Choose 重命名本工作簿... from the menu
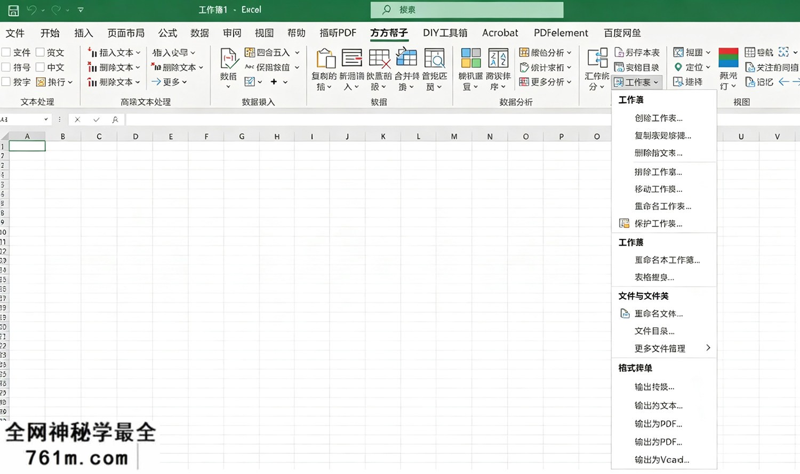This screenshot has width=800, height=474. (663, 260)
